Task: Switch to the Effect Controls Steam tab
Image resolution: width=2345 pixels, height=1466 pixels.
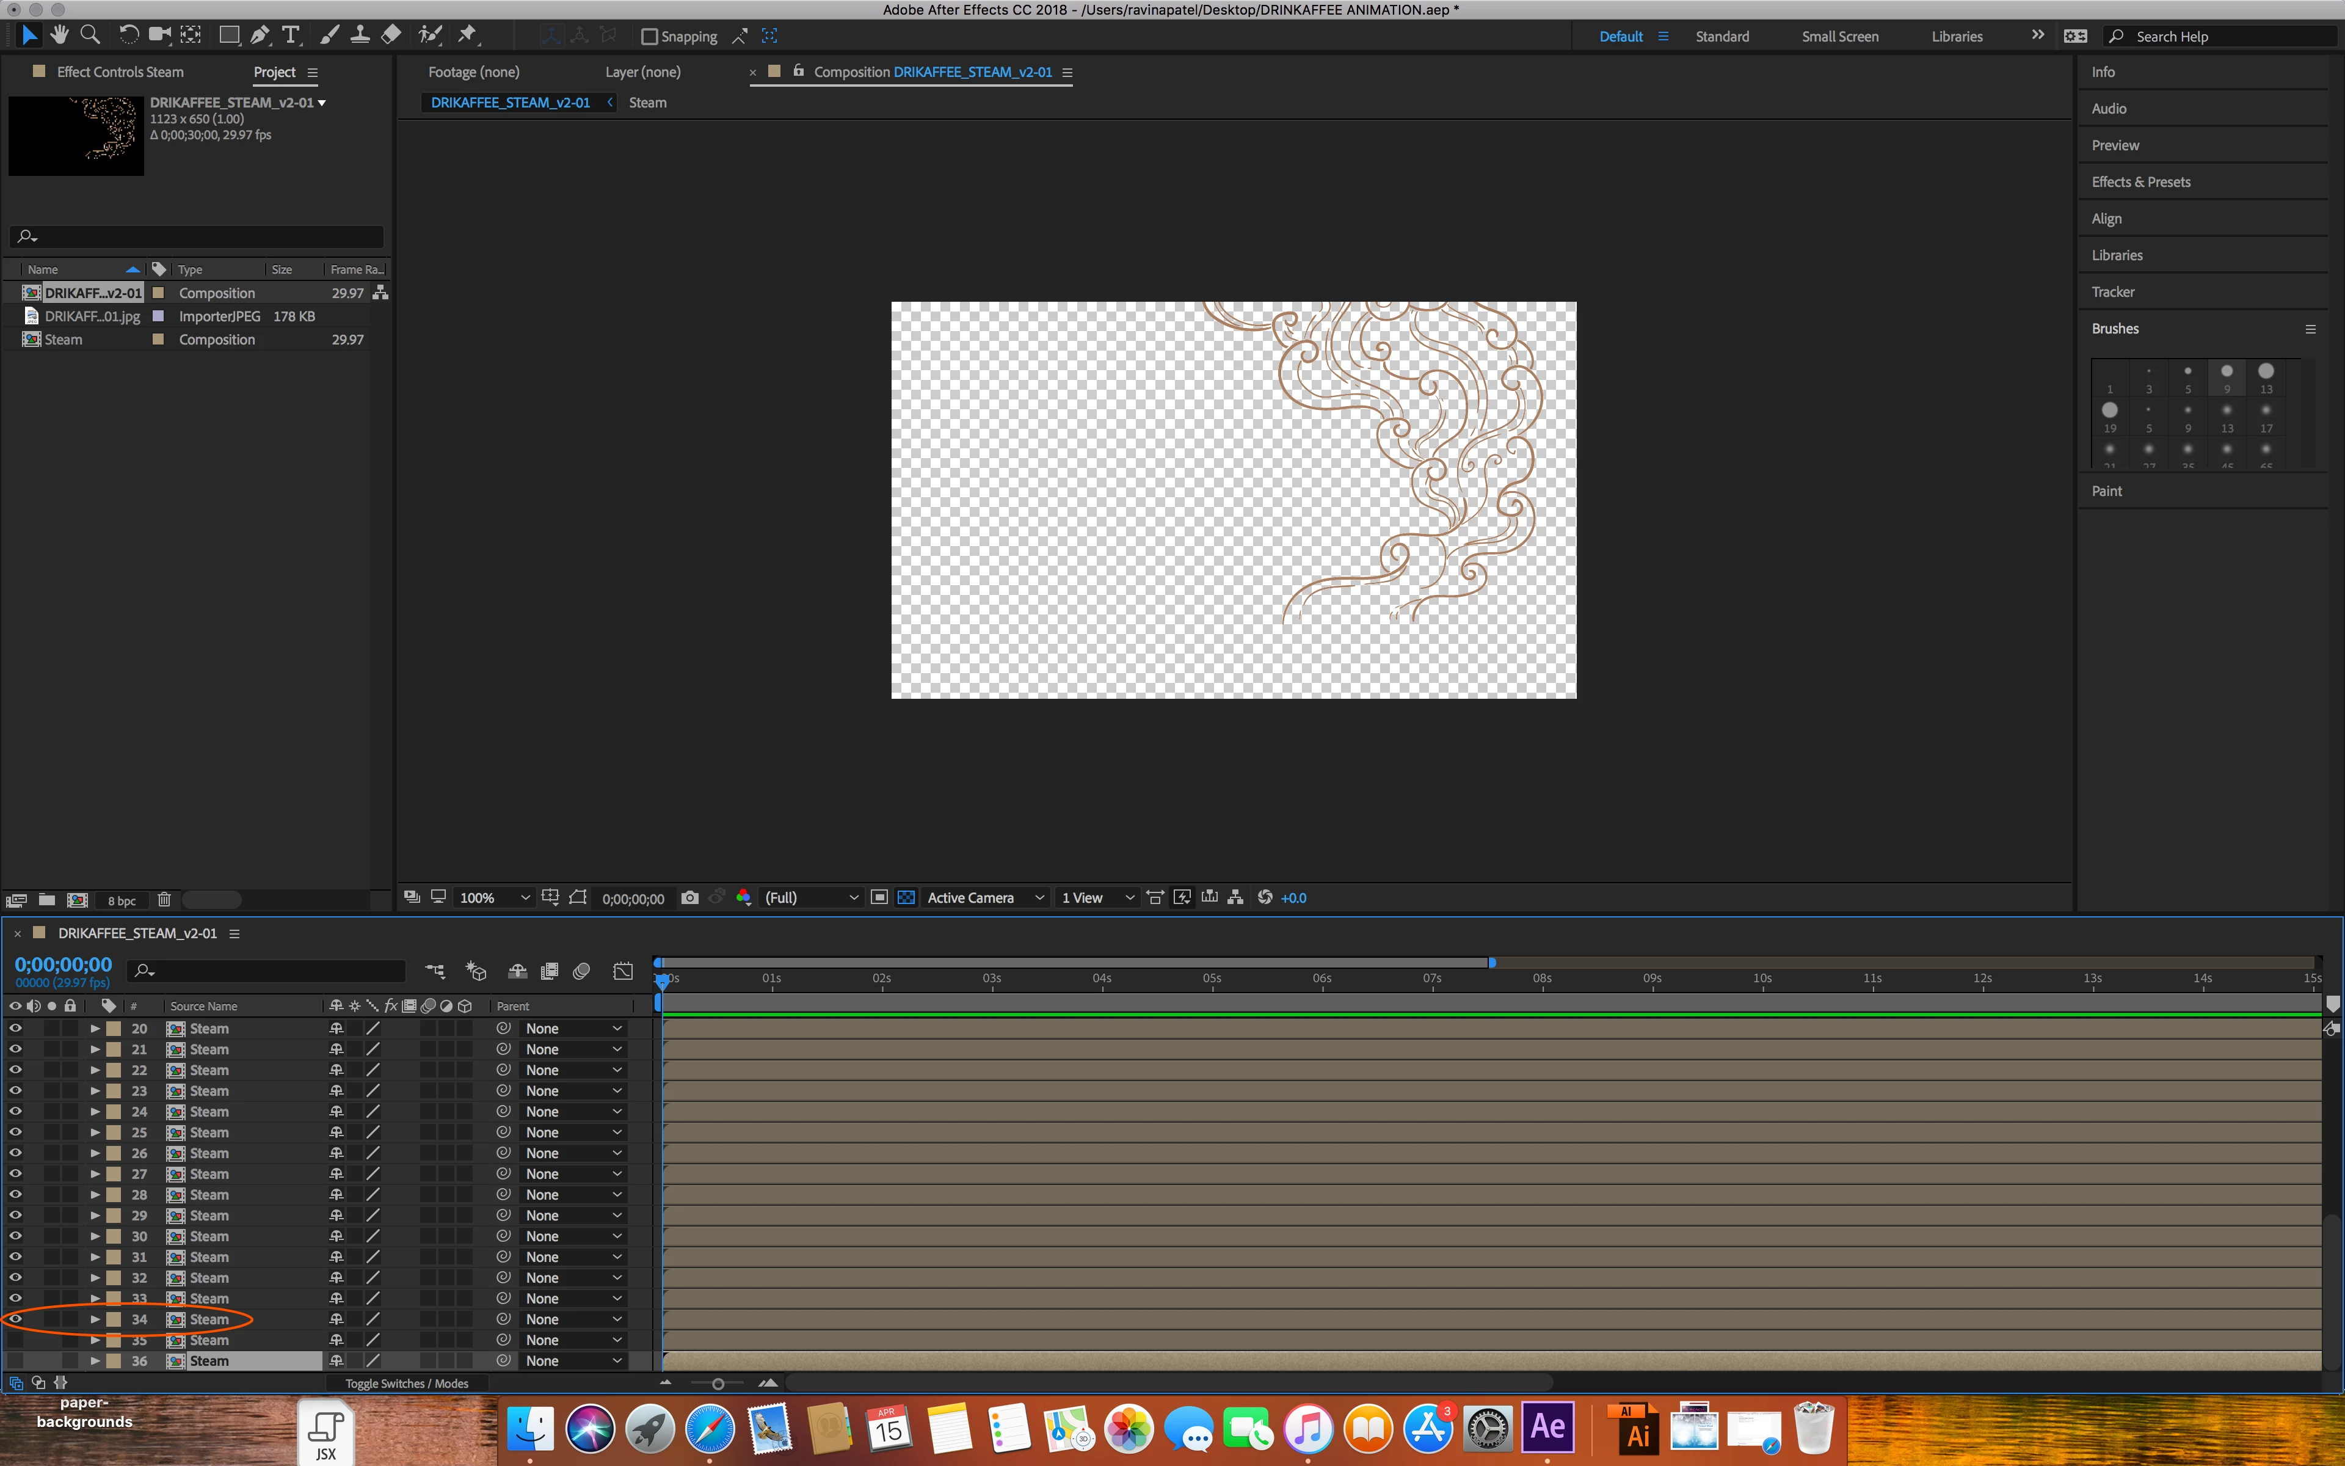Action: point(119,71)
